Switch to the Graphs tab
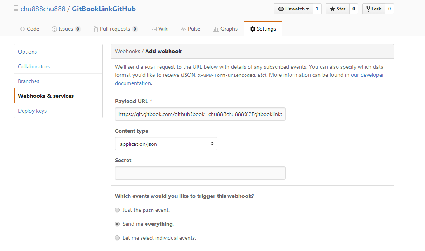The width and height of the screenshot is (425, 251). (x=225, y=29)
